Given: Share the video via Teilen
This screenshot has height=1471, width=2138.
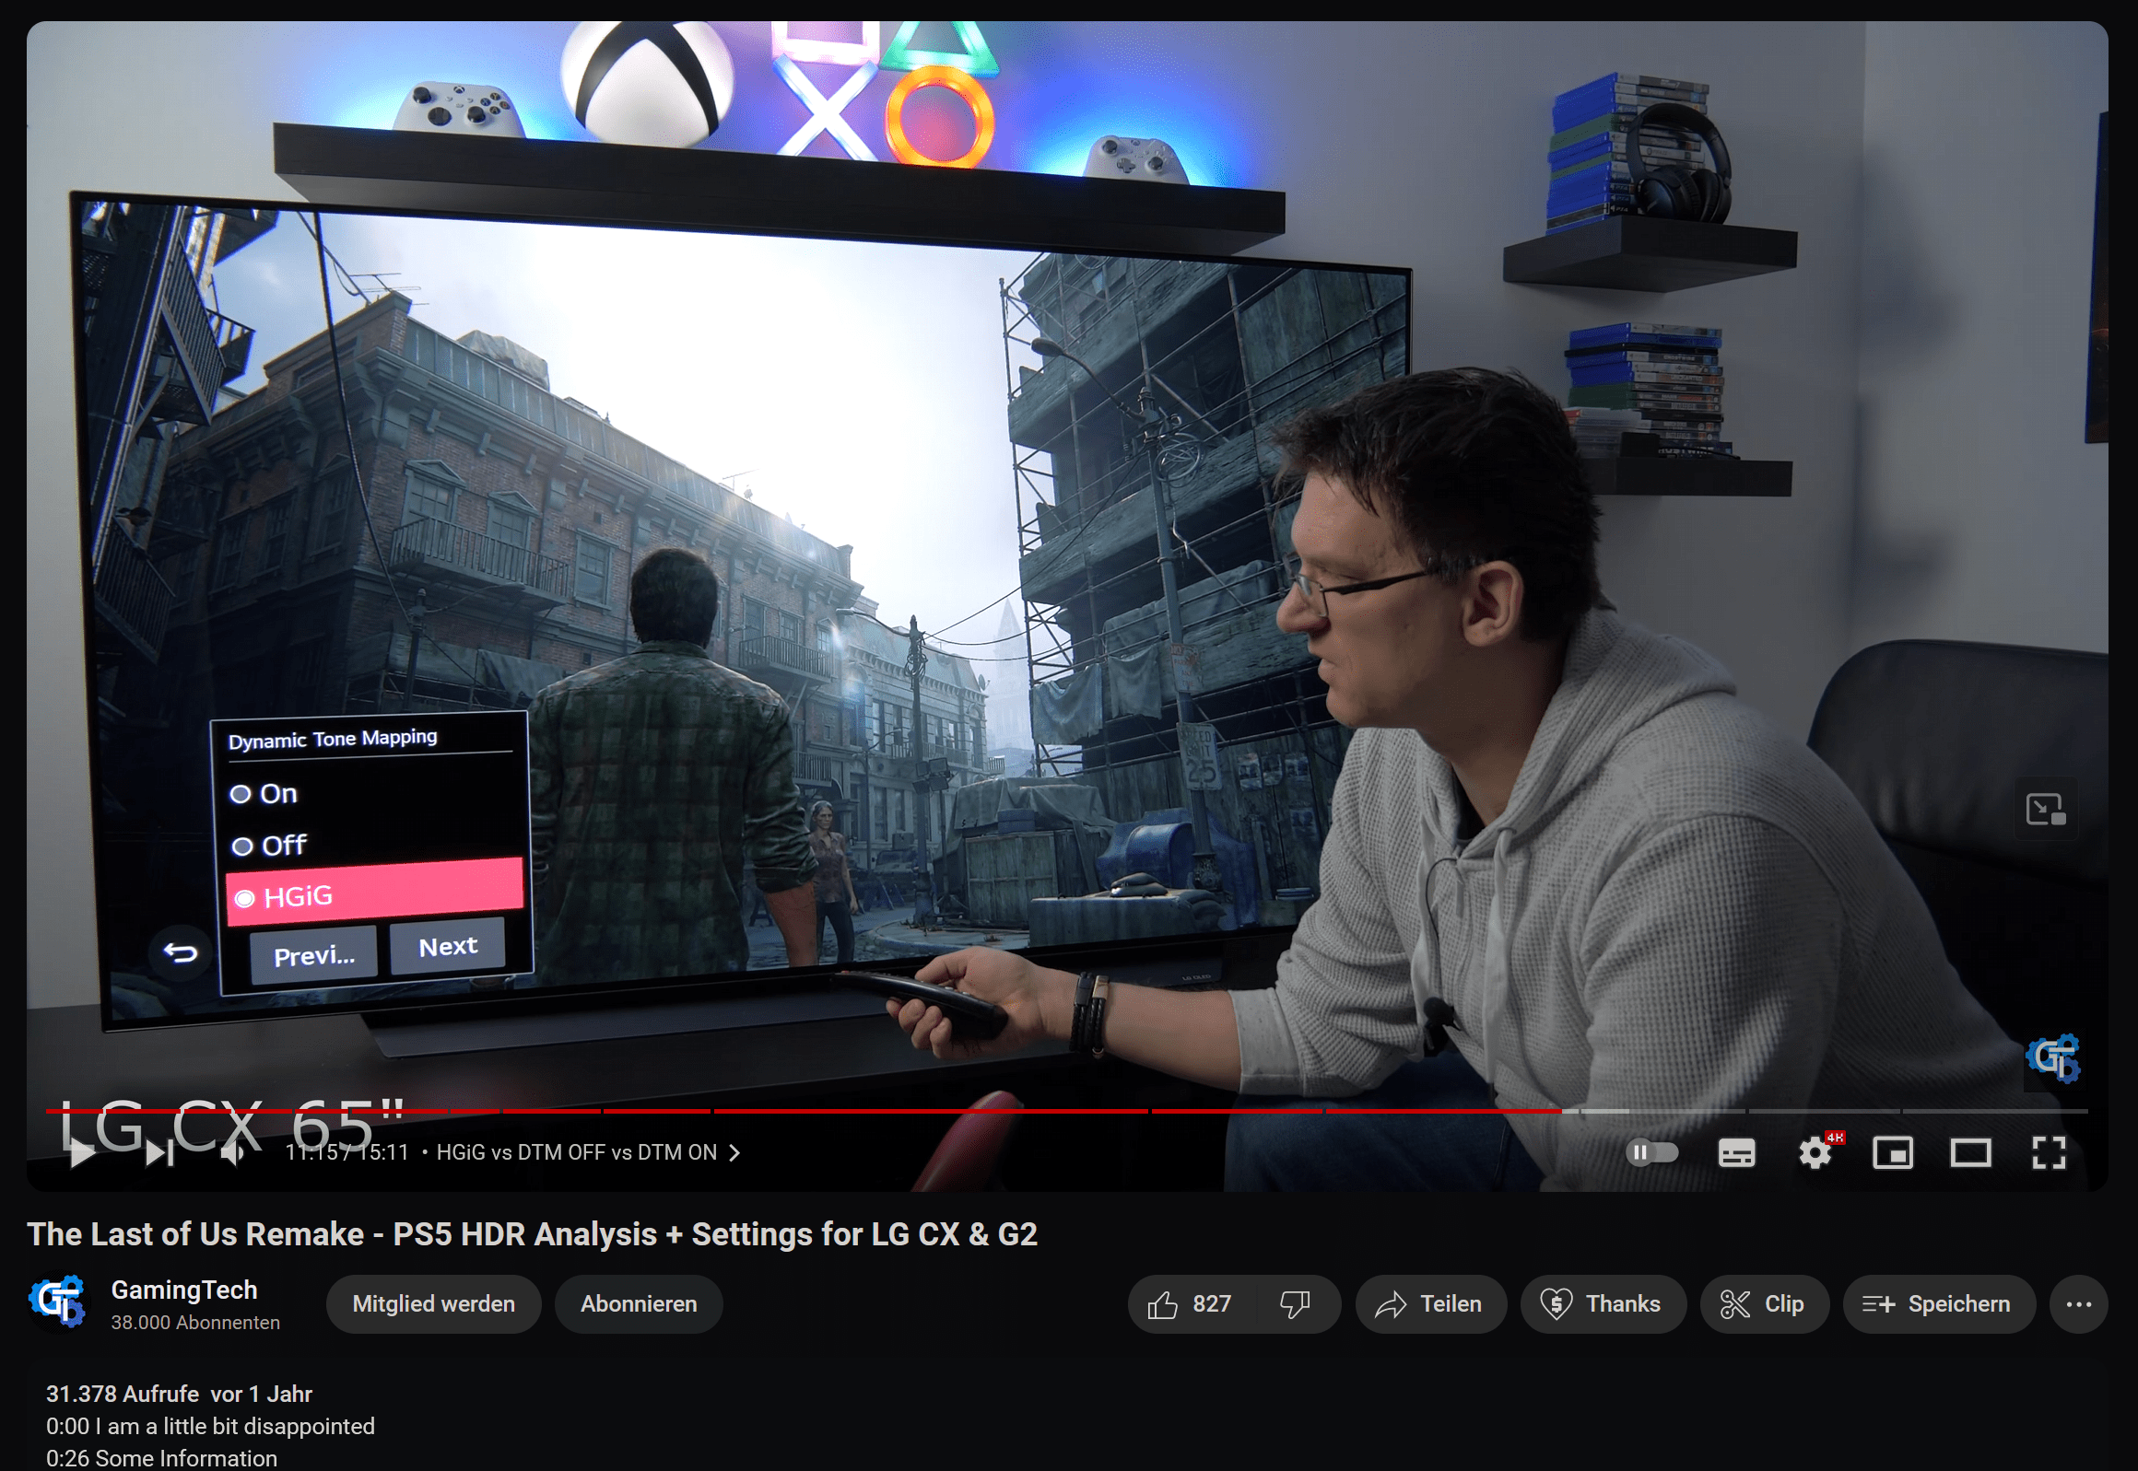Looking at the screenshot, I should pos(1430,1303).
